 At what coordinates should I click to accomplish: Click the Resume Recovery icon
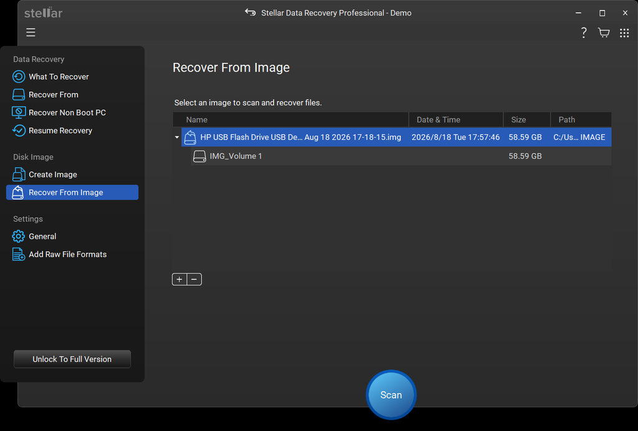[19, 131]
